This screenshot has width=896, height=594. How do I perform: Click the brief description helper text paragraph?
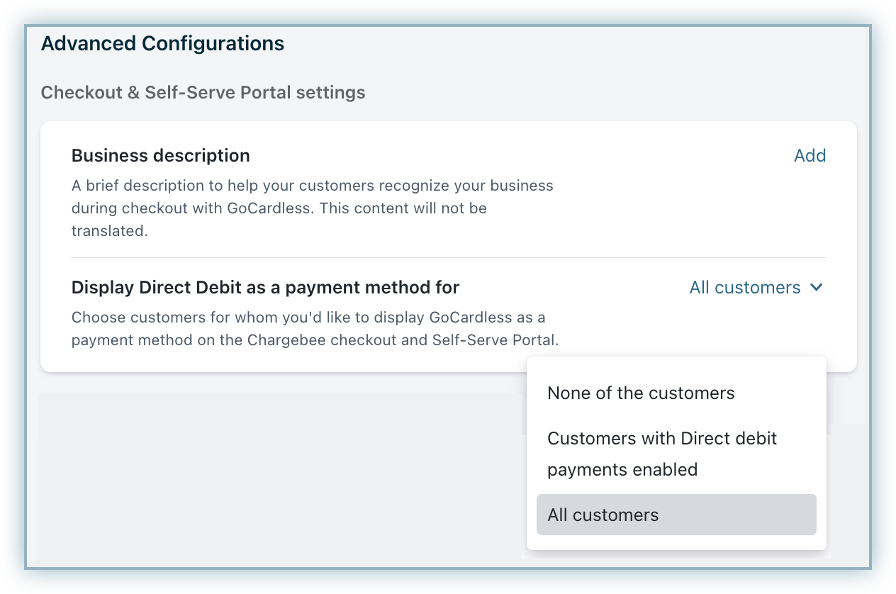click(312, 208)
